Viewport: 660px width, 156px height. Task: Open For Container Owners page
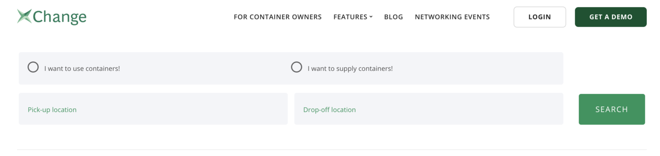278,17
